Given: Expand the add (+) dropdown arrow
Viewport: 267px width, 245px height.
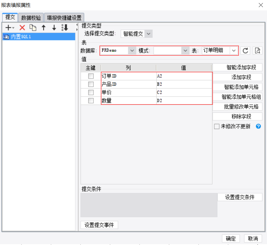Looking at the screenshot, I should [x=13, y=28].
